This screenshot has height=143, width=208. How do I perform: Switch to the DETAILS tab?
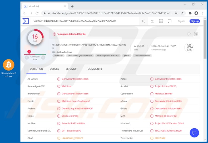54,69
